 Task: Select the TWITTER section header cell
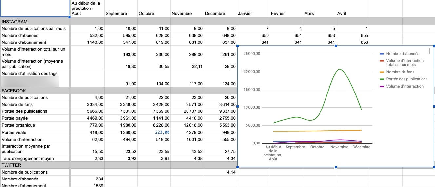click(35, 165)
